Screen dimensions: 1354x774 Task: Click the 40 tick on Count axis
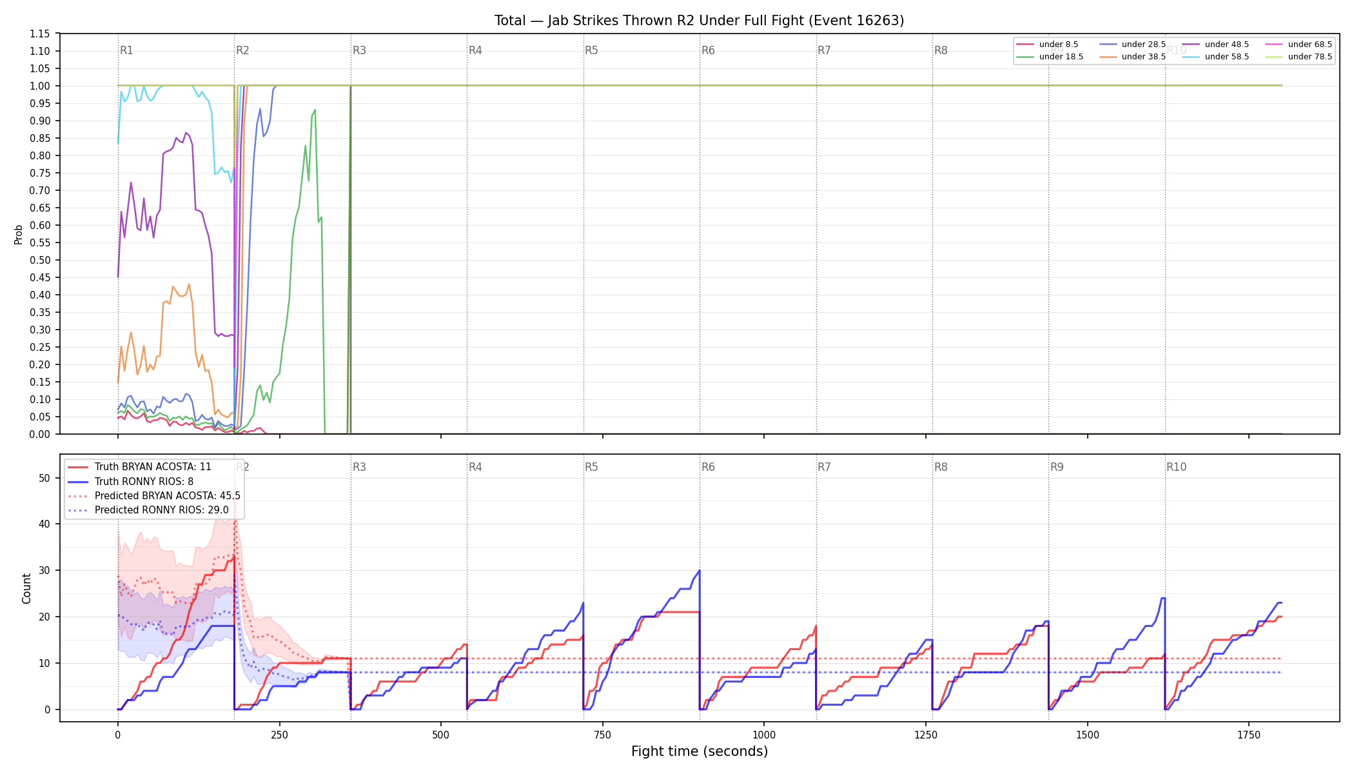(x=44, y=524)
